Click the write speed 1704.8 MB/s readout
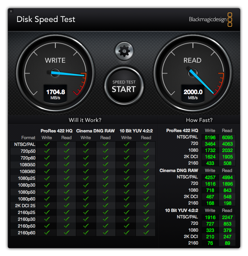Image resolution: width=248 pixels, height=256 pixels. tap(55, 94)
